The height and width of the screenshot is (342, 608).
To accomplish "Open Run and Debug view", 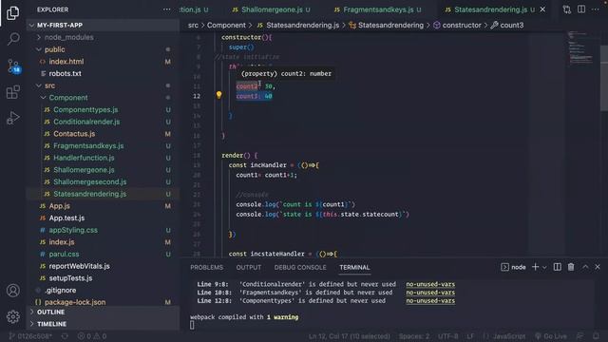I will click(12, 118).
